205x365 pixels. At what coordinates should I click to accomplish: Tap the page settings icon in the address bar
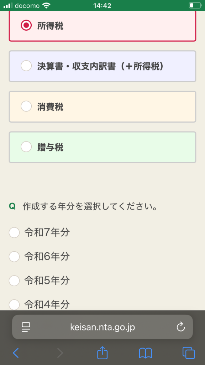click(x=25, y=327)
